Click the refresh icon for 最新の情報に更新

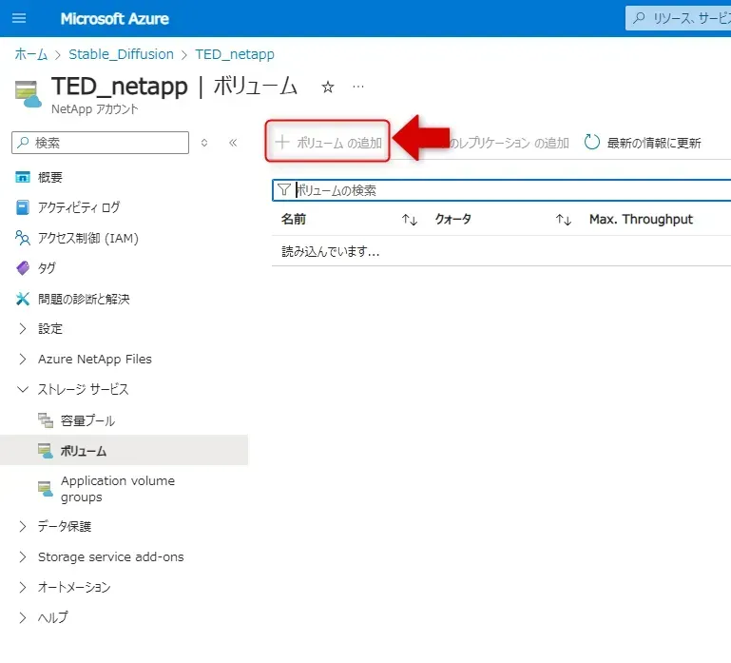point(592,143)
